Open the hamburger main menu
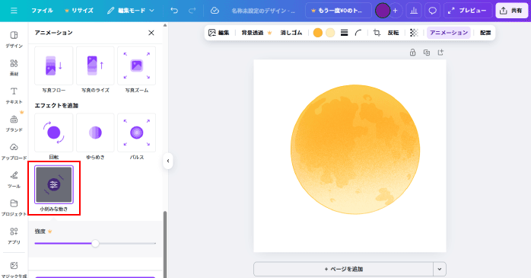Viewport: 531px width, 278px height. point(14,11)
